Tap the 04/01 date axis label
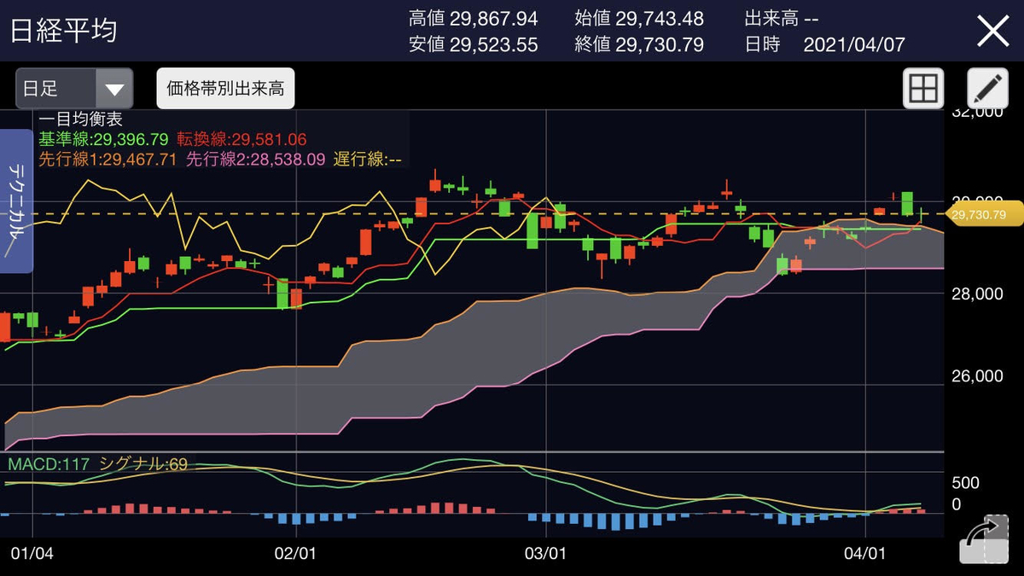This screenshot has width=1024, height=576. point(866,553)
